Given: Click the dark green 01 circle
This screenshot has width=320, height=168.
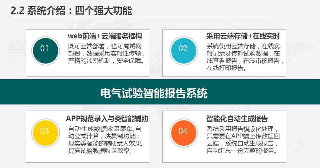Looking at the screenshot, I should (x=46, y=51).
